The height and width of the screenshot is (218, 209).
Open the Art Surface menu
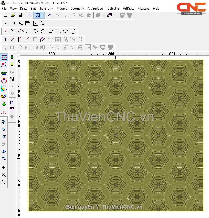click(95, 9)
